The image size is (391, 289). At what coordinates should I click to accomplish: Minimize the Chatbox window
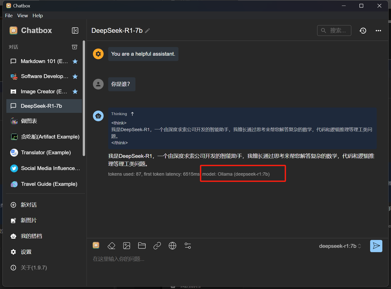coord(344,6)
